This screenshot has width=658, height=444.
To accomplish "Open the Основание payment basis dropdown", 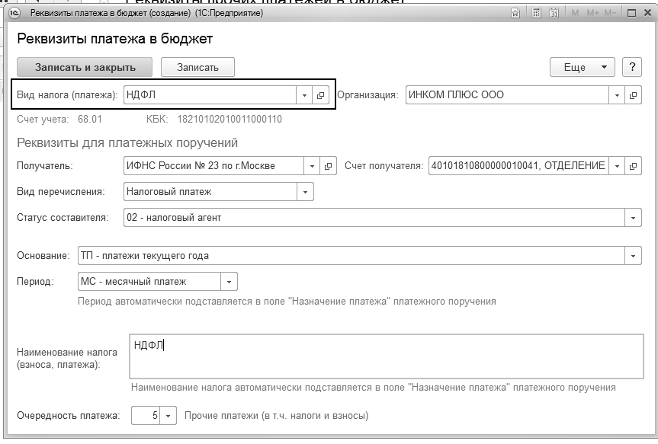I will [x=633, y=256].
